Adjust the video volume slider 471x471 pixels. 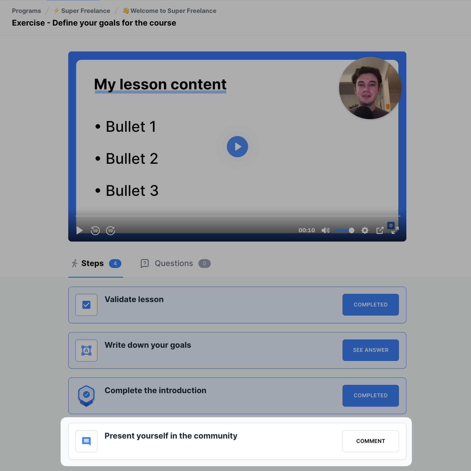tap(344, 230)
